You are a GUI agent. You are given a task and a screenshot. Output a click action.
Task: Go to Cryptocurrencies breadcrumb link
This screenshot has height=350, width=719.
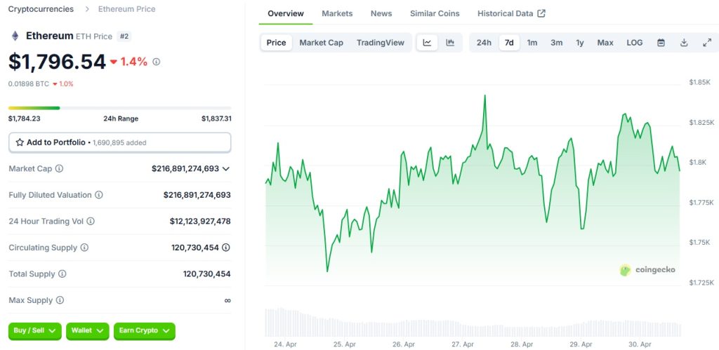click(41, 9)
